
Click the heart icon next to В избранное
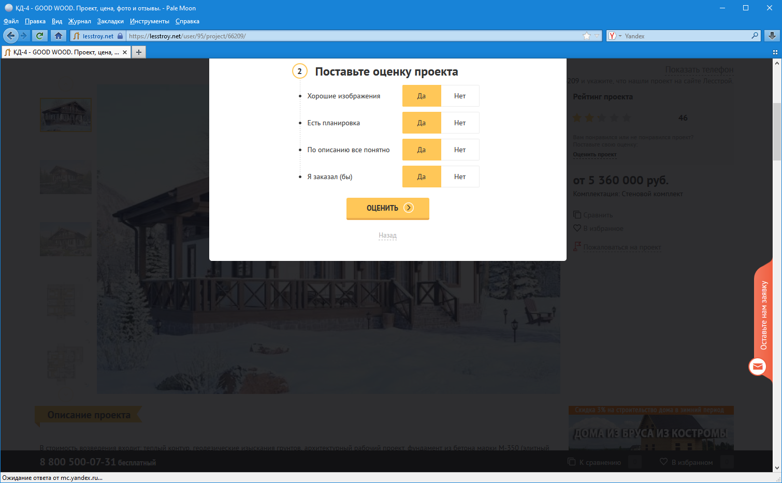(x=577, y=228)
